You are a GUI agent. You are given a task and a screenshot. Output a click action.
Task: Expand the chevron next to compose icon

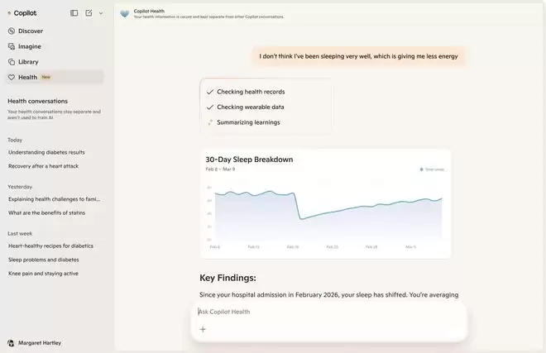point(101,13)
